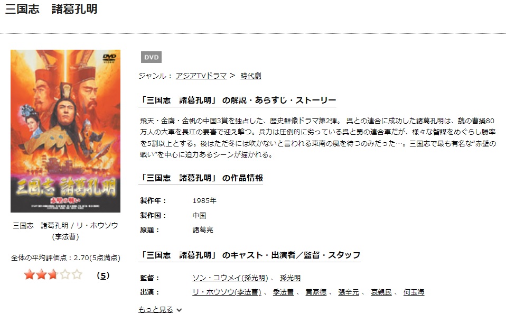
Task: Open cast member 季法曽 link
Action: point(283,292)
